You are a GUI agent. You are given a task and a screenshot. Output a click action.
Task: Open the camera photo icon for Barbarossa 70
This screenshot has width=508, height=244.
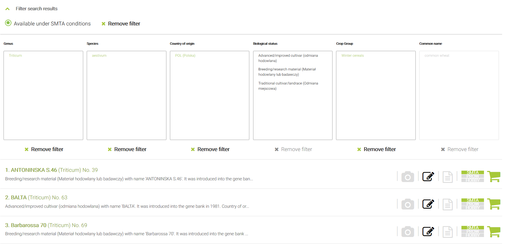pos(408,232)
